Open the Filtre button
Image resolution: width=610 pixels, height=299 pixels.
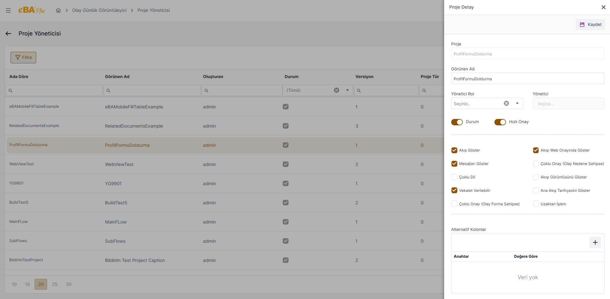[23, 58]
